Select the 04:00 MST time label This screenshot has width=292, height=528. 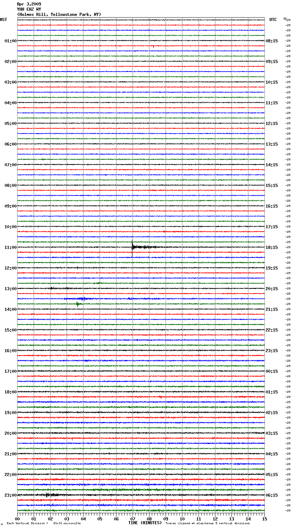[11, 103]
